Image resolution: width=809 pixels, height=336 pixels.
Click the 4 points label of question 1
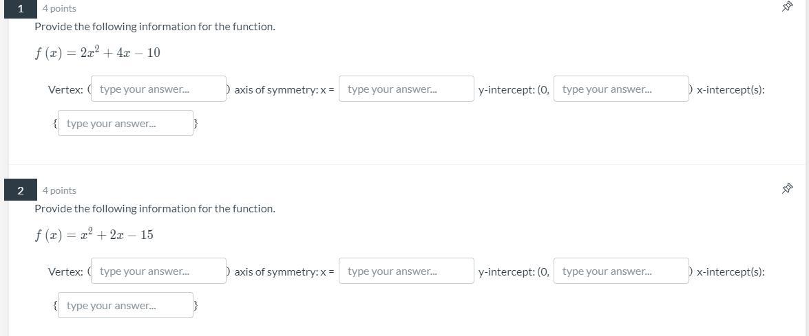pyautogui.click(x=59, y=8)
